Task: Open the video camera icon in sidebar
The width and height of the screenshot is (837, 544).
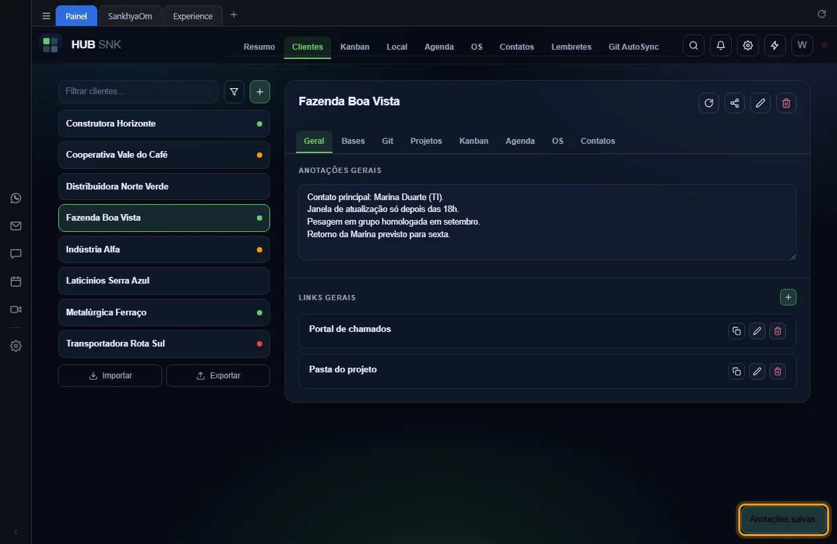Action: click(16, 309)
